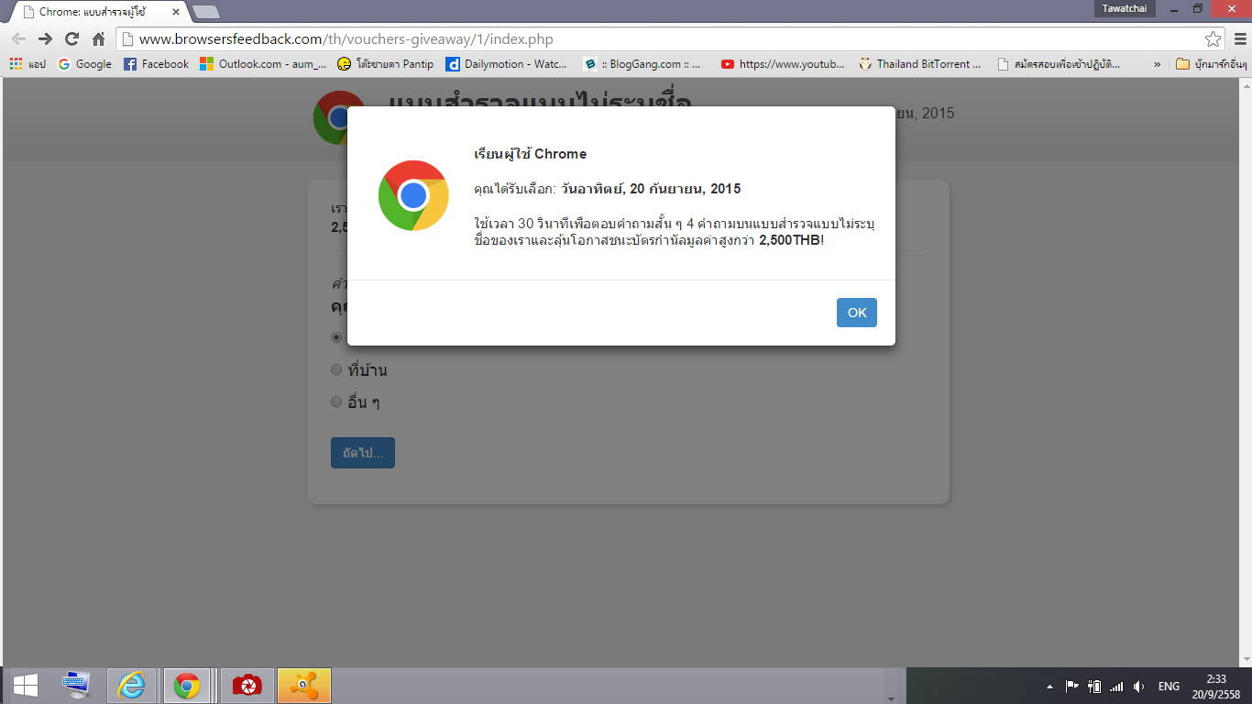This screenshot has height=704, width=1252.
Task: Open the Google bookmark
Action: pyautogui.click(x=84, y=64)
